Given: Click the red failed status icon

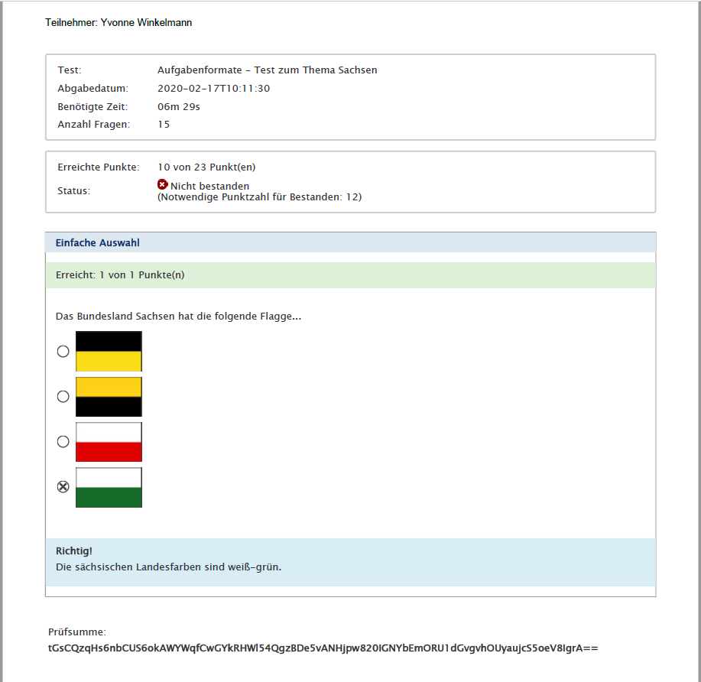Looking at the screenshot, I should point(162,185).
